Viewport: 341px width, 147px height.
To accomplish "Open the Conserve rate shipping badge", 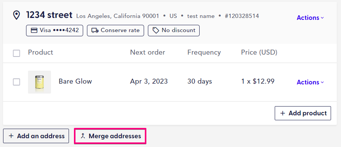I will [115, 30].
